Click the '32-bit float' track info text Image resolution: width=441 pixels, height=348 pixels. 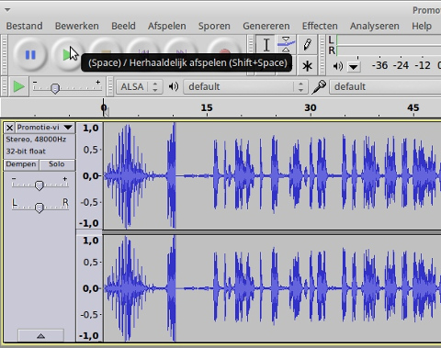[26, 152]
